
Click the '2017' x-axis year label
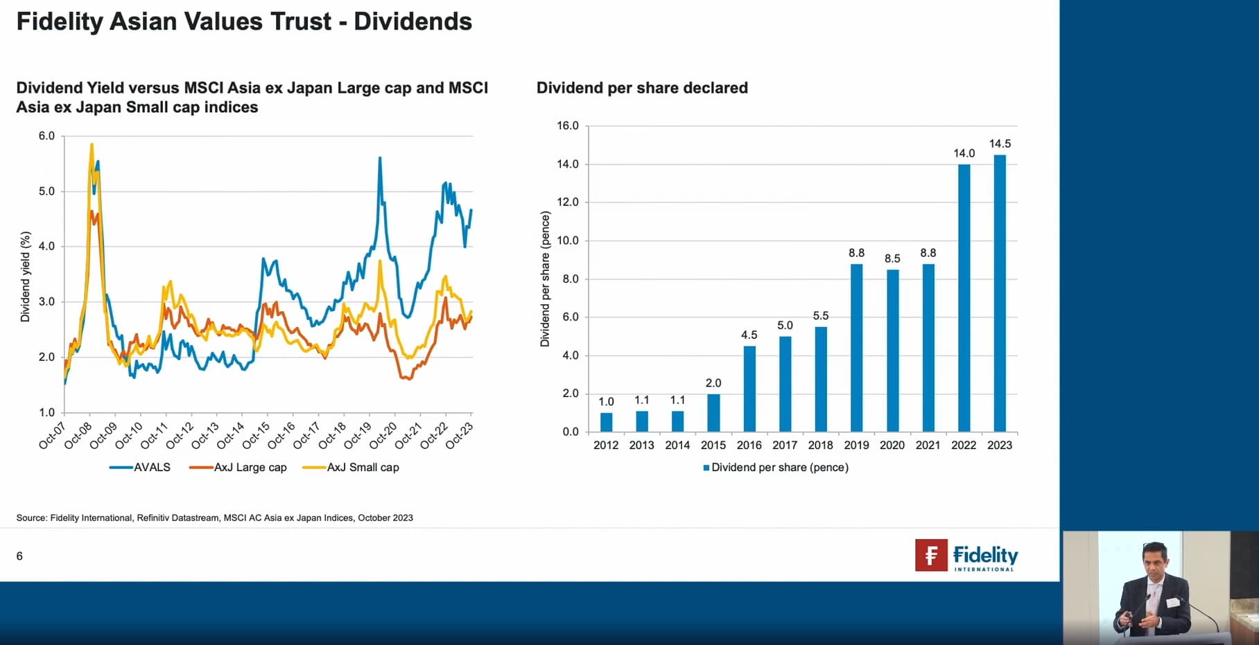785,445
